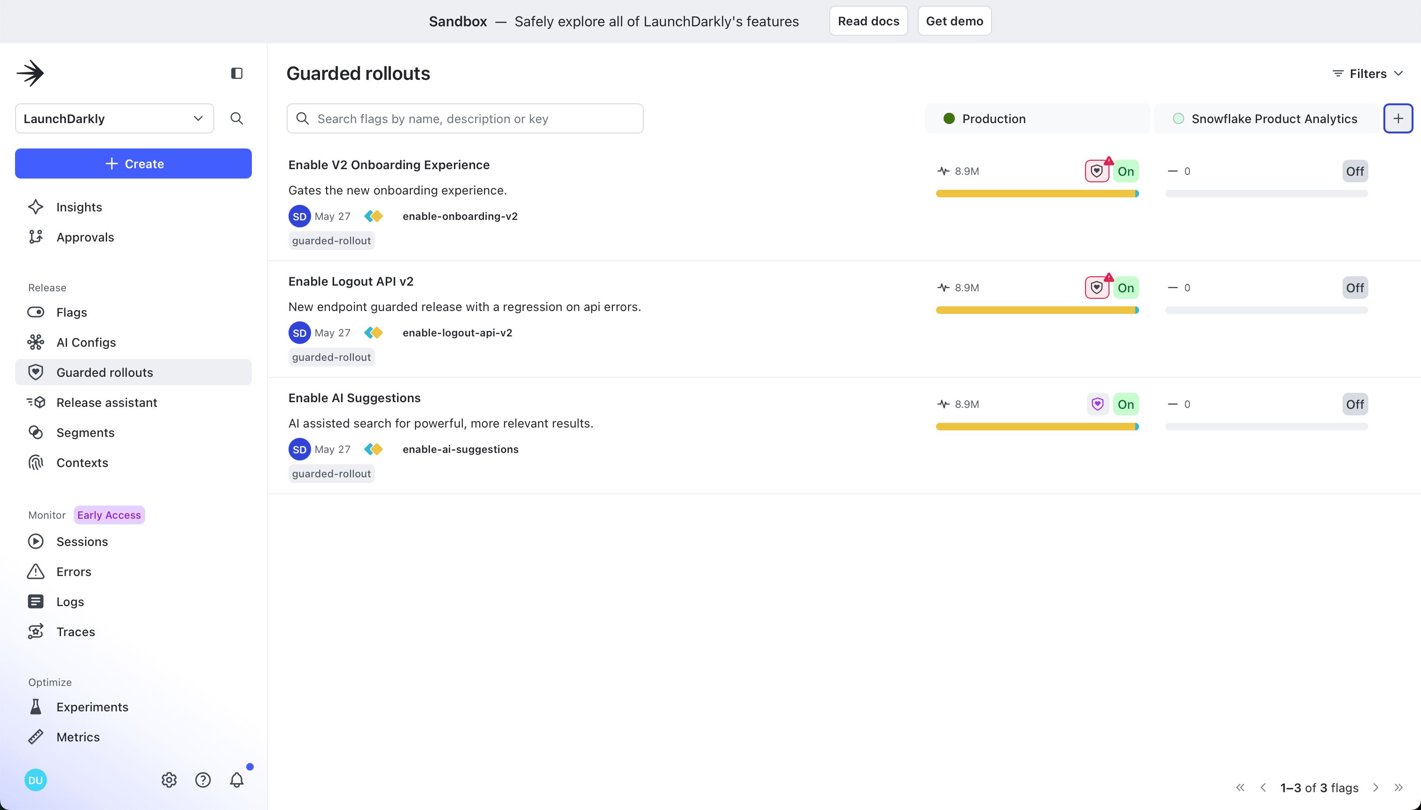Open account settings gear icon
Viewport: 1421px width, 810px height.
pyautogui.click(x=169, y=780)
